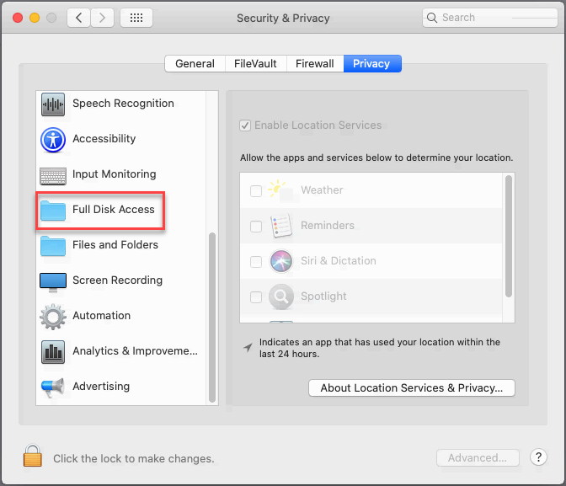Screen dimensions: 566x486
Task: Show all preferences with the grid button
Action: pyautogui.click(x=136, y=17)
